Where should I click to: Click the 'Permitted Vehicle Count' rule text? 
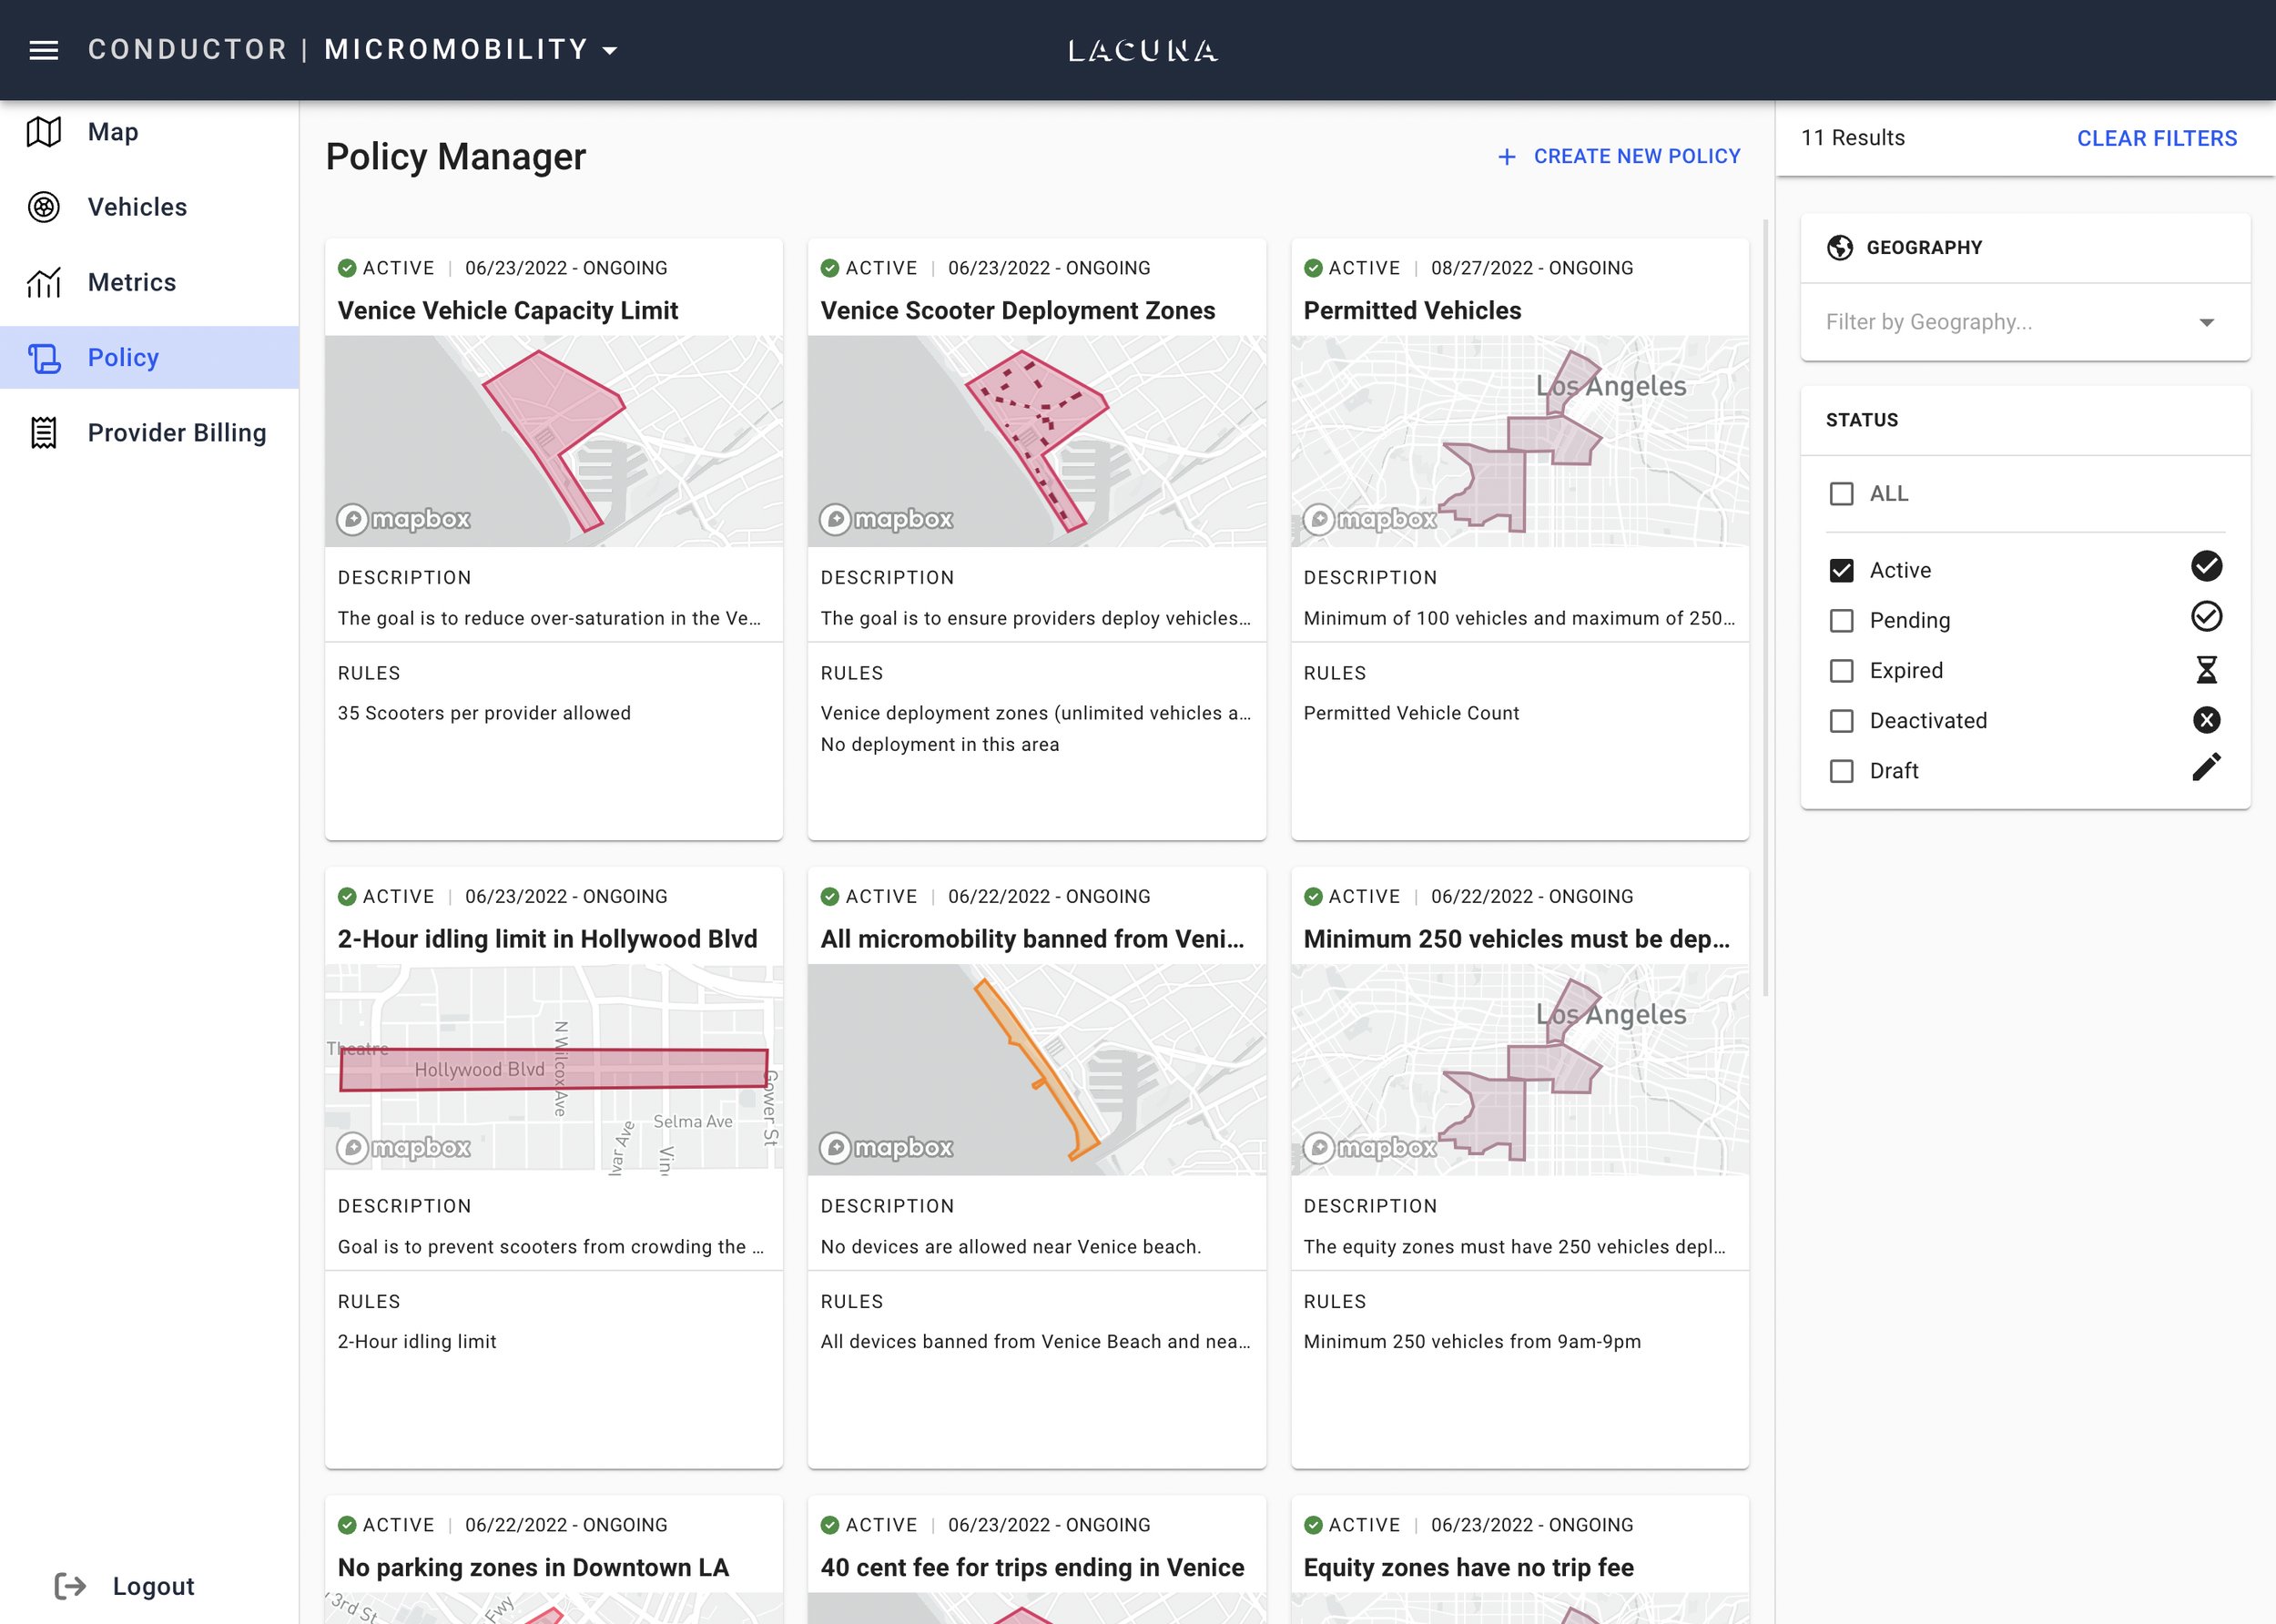[x=1411, y=713]
